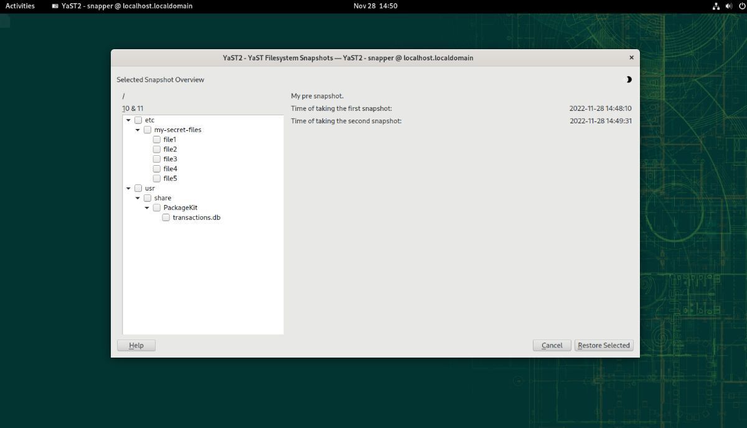Enable the my-secret-files folder checkbox

coord(148,130)
